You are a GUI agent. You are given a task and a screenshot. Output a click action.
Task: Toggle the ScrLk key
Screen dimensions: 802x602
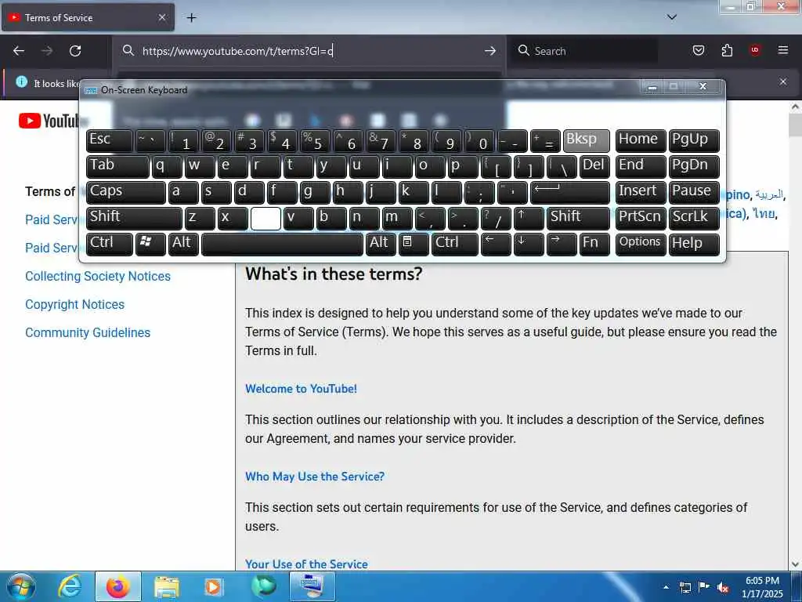click(694, 218)
